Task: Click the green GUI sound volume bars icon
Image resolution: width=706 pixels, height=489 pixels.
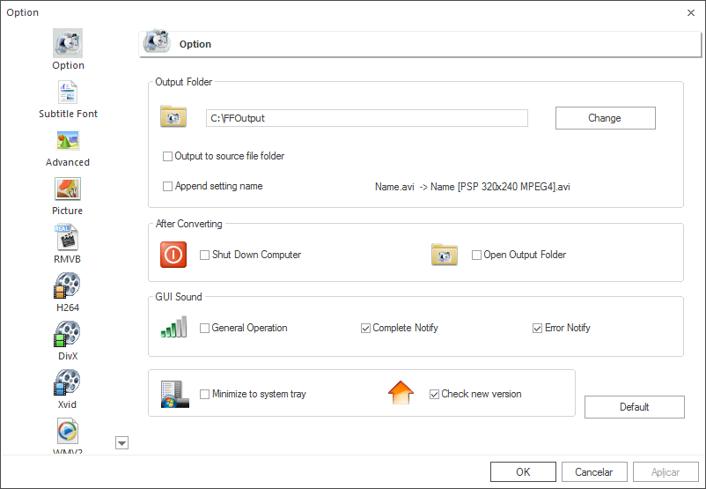Action: coord(173,327)
